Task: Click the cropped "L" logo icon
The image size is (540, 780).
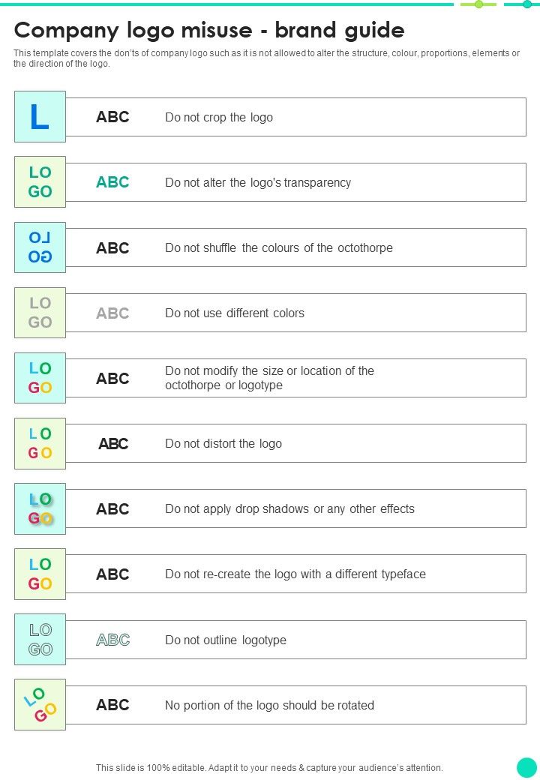Action: click(40, 117)
